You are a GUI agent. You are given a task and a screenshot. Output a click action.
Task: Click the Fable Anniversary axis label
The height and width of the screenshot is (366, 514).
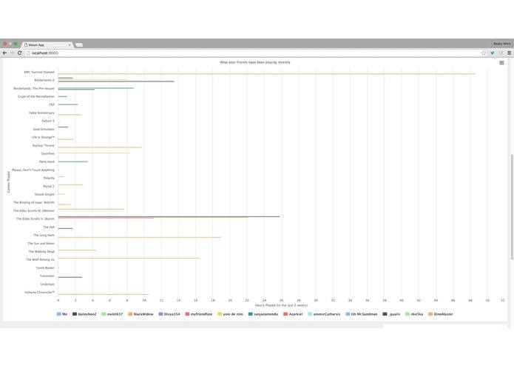[41, 113]
